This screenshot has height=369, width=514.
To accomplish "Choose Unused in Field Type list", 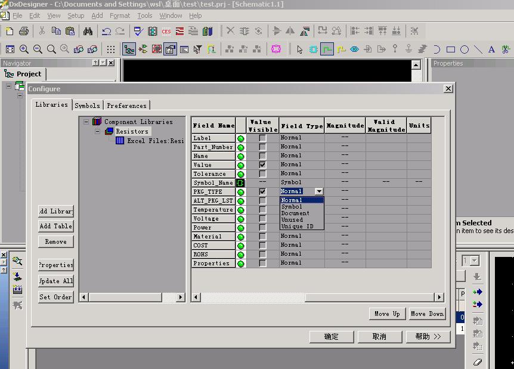I will [302, 220].
